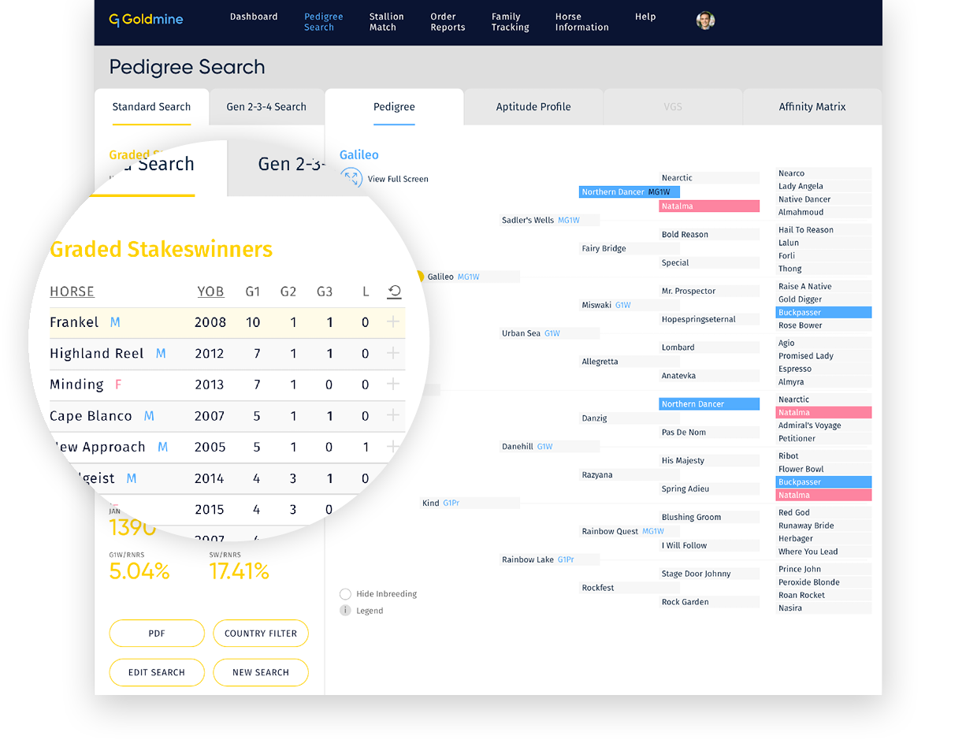Open the Legend info icon

click(x=345, y=611)
